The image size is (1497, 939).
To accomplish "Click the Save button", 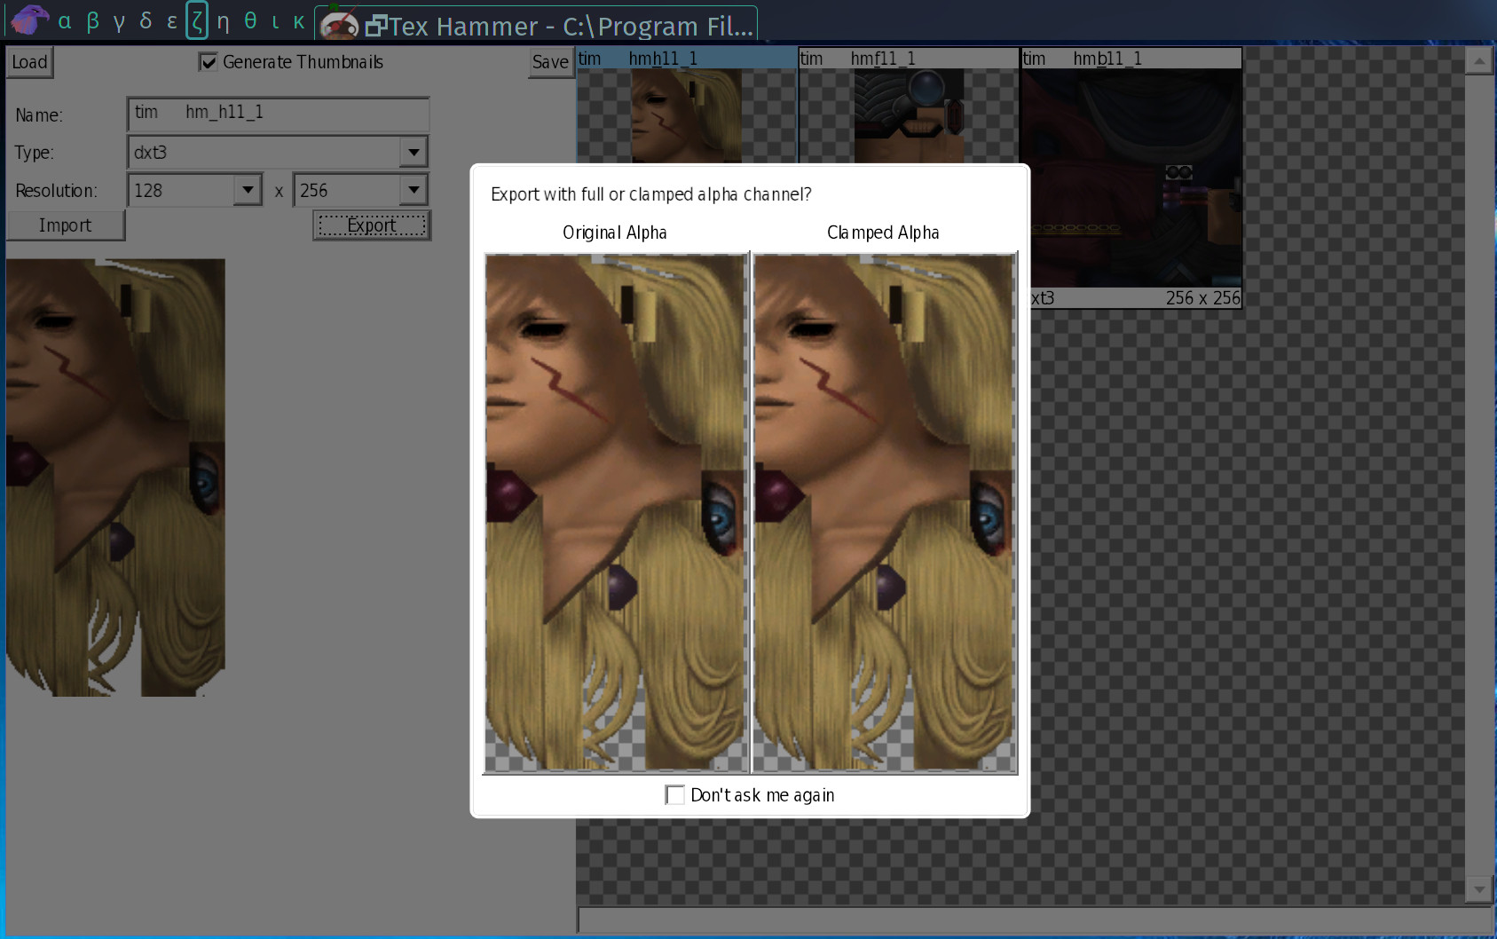I will (550, 62).
